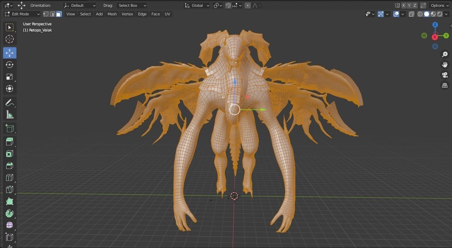Open the Vertex menu
Image resolution: width=452 pixels, height=248 pixels.
(x=127, y=14)
